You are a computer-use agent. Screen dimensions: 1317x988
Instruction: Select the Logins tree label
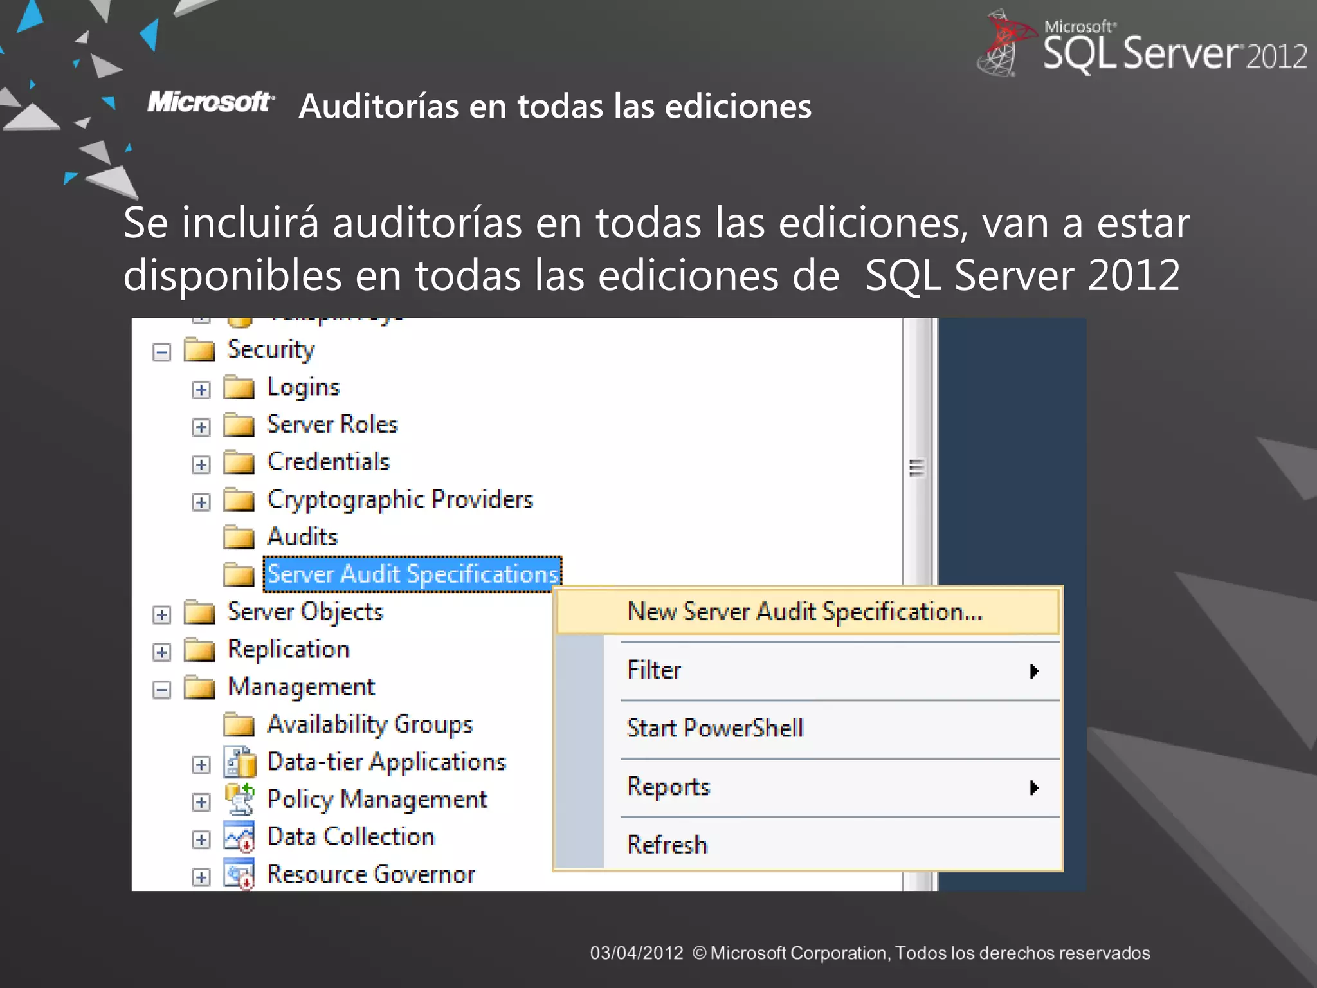[303, 388]
